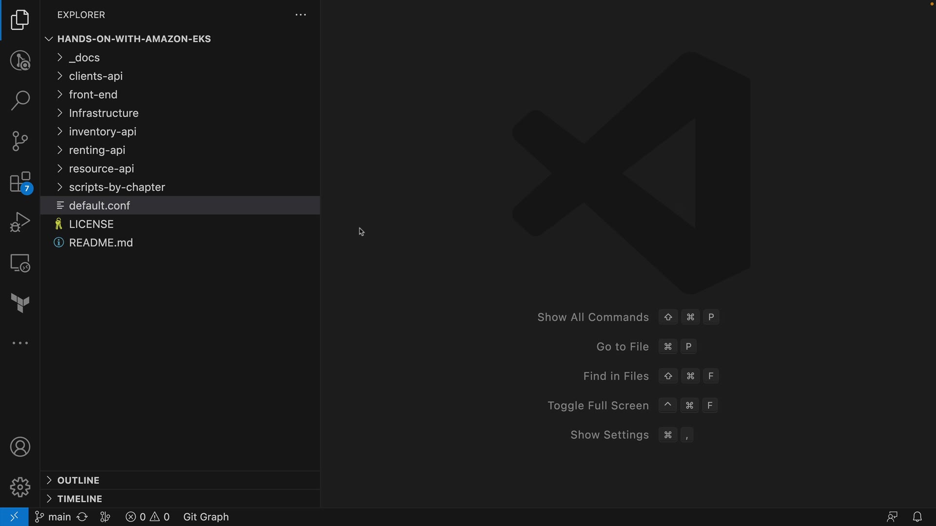Open the Run and Debug view
Screen dimensions: 936x526
(x=20, y=222)
